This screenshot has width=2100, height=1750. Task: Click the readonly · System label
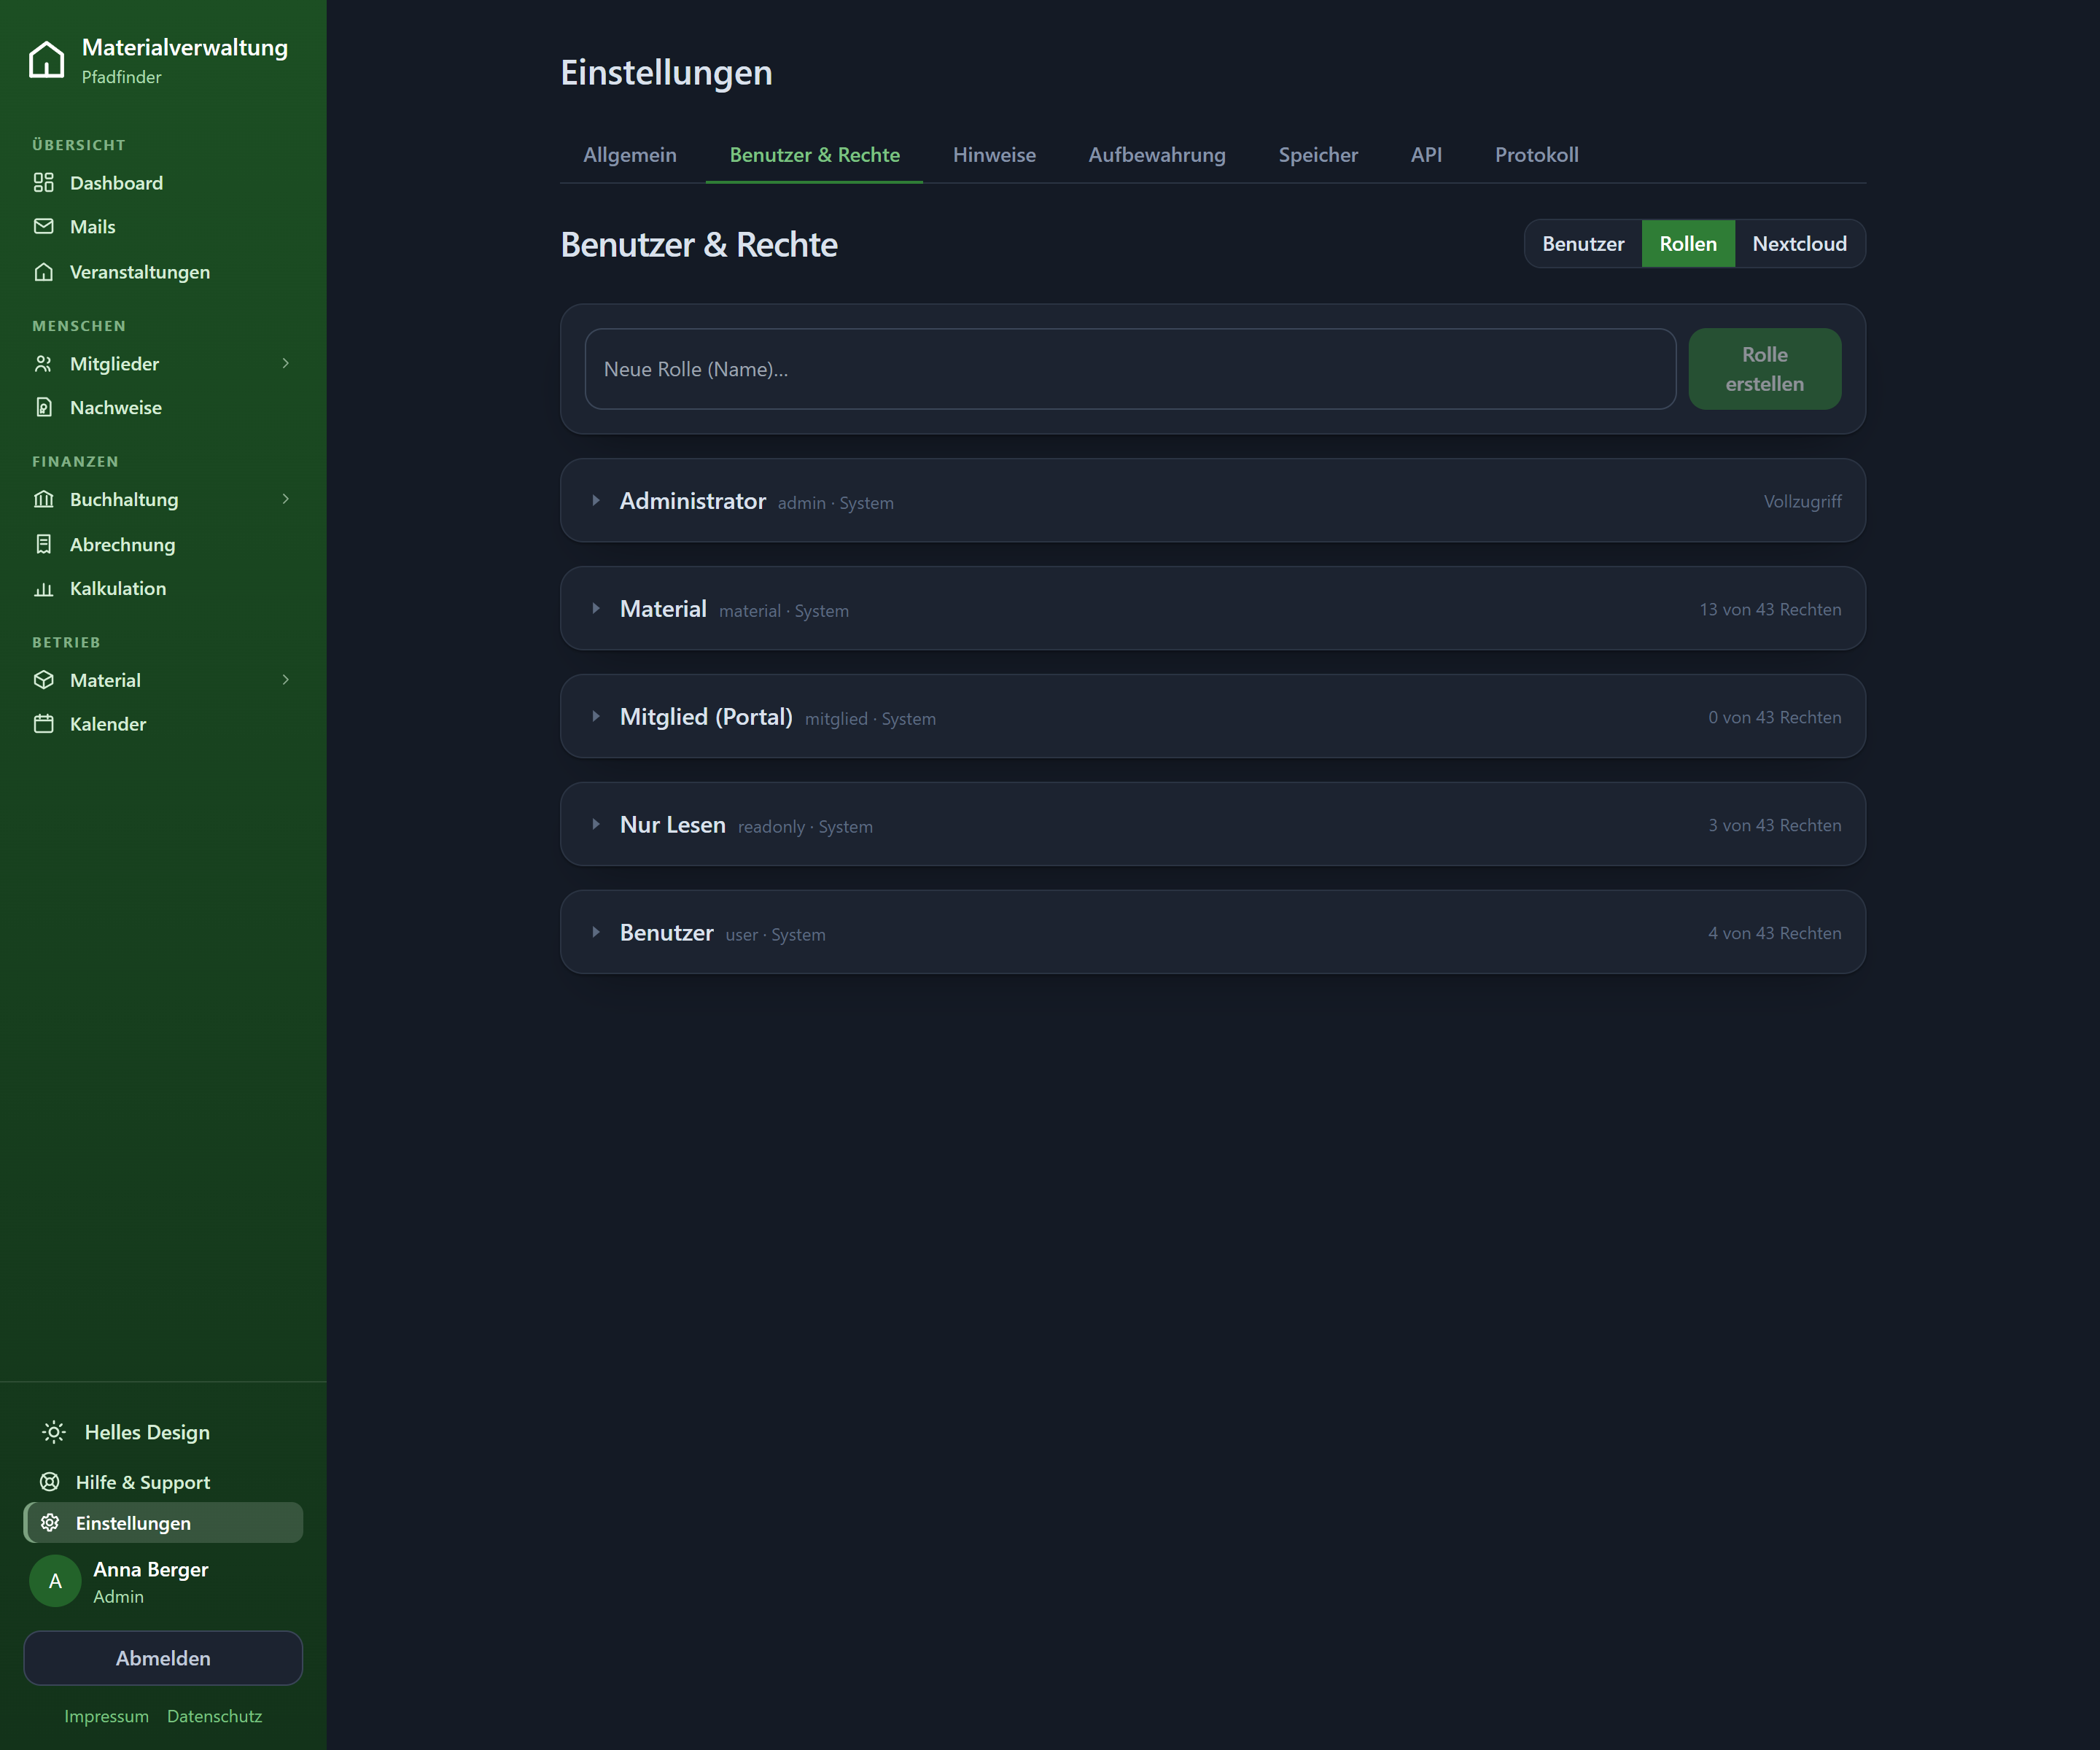click(x=805, y=827)
